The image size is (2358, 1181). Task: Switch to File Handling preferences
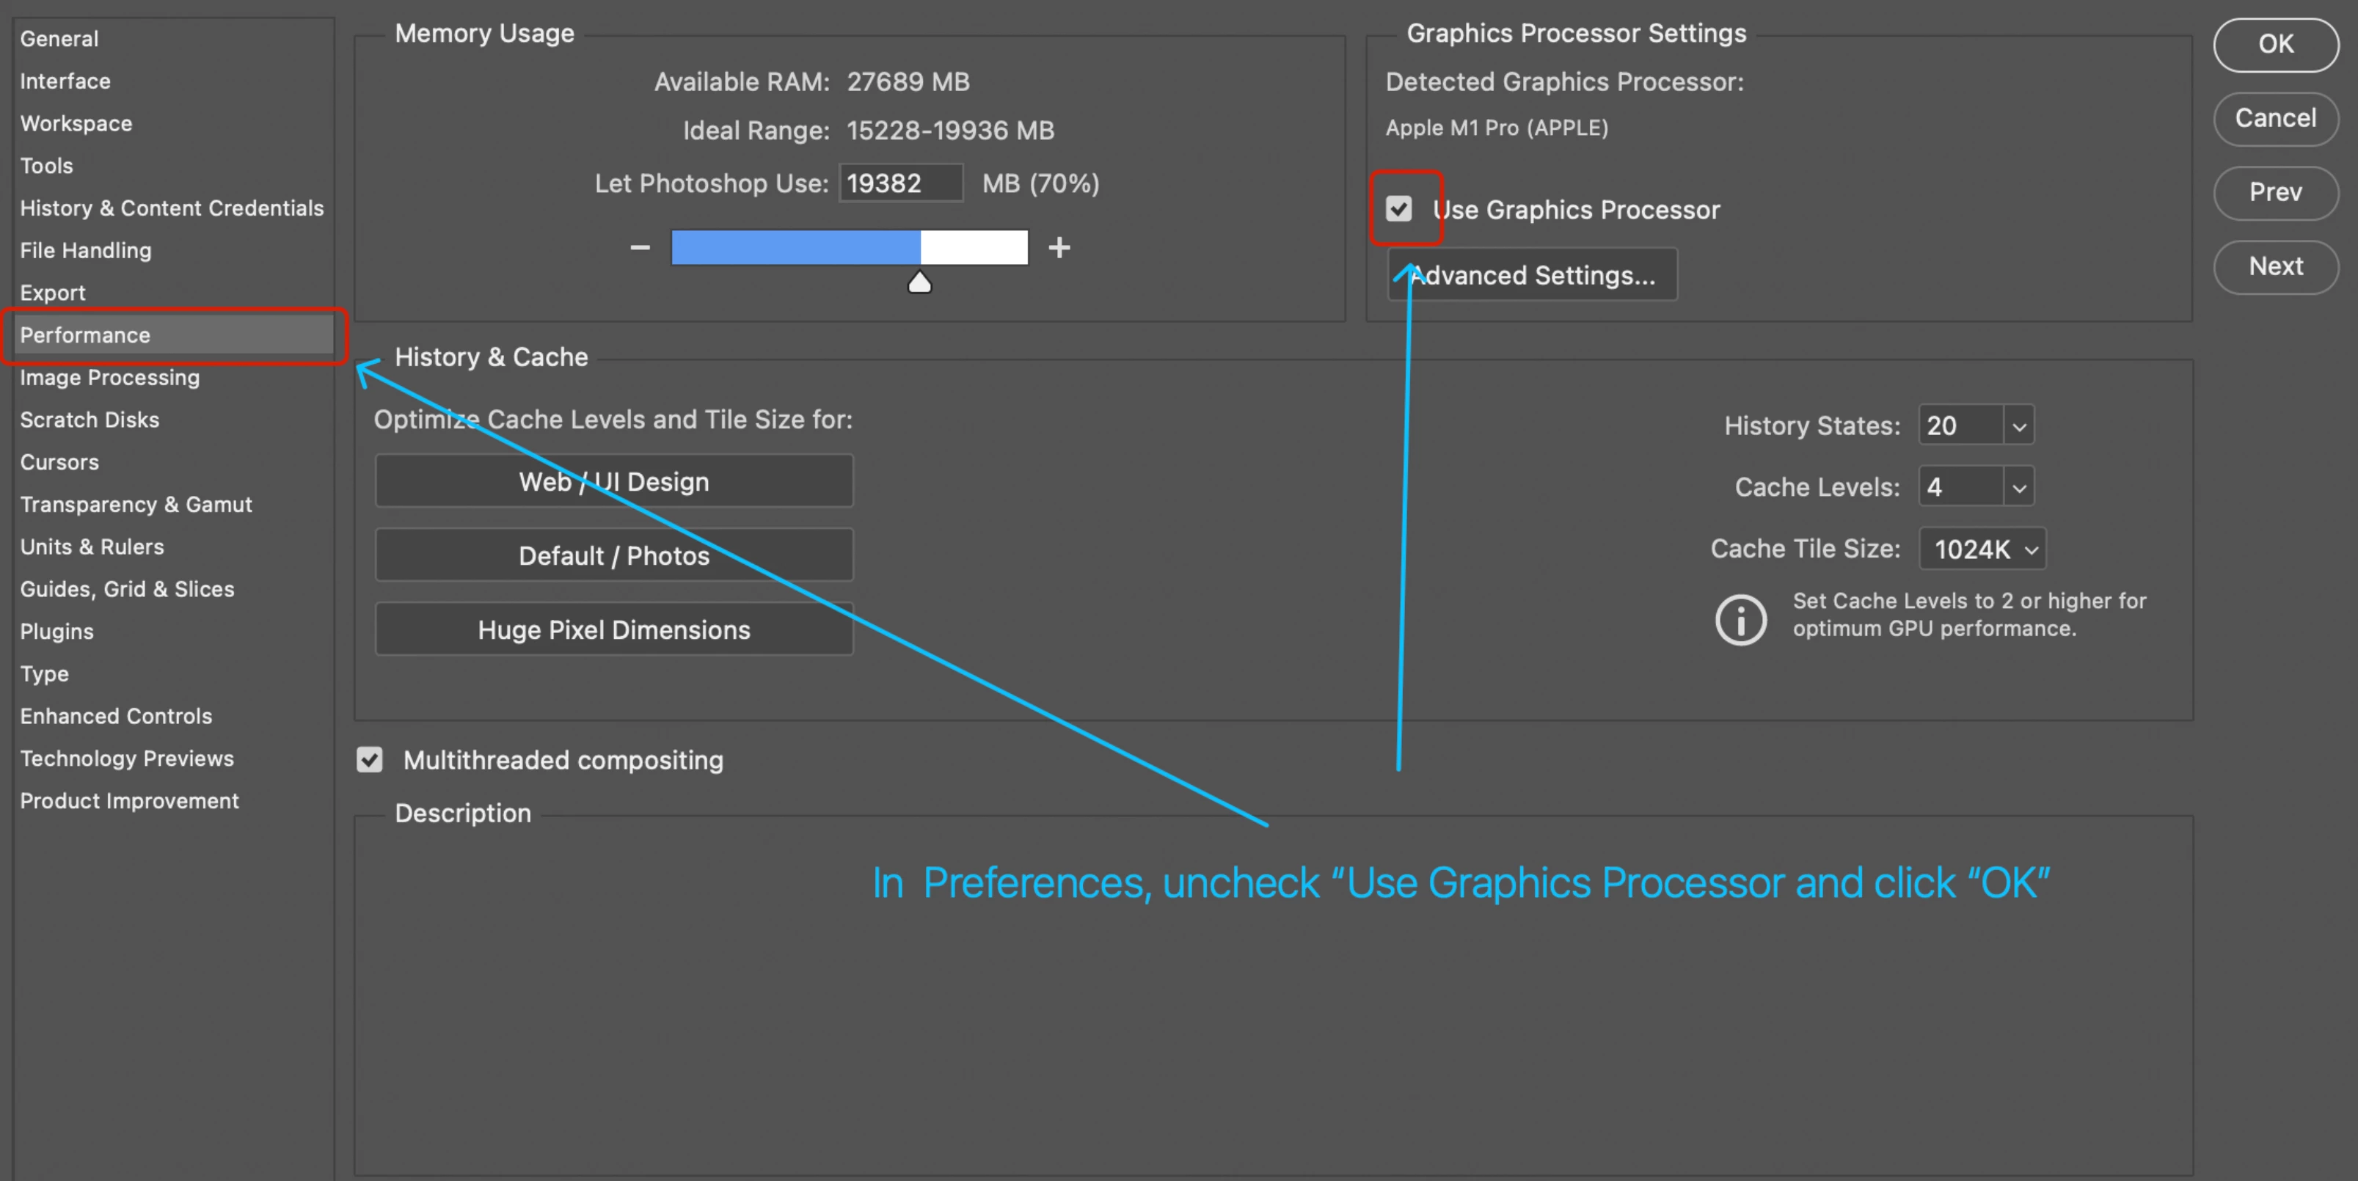(x=86, y=250)
